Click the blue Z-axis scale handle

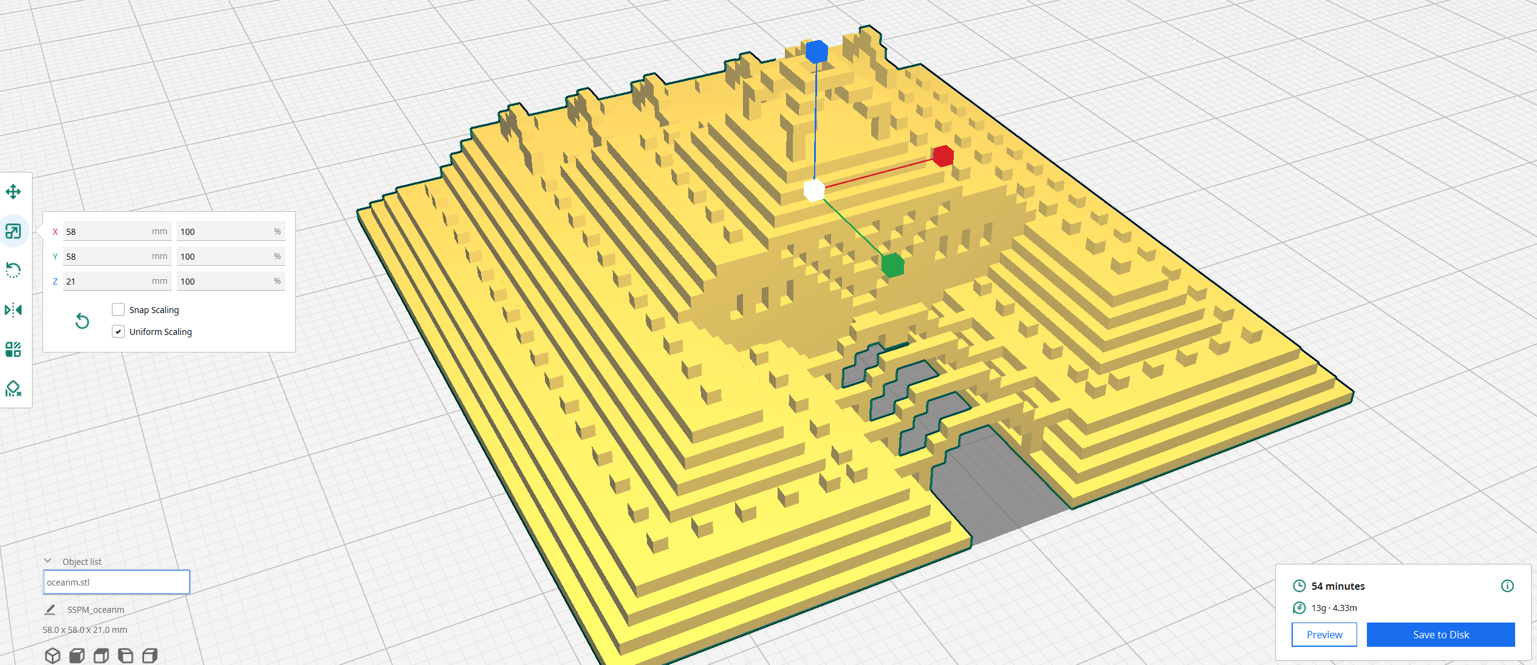tap(816, 52)
